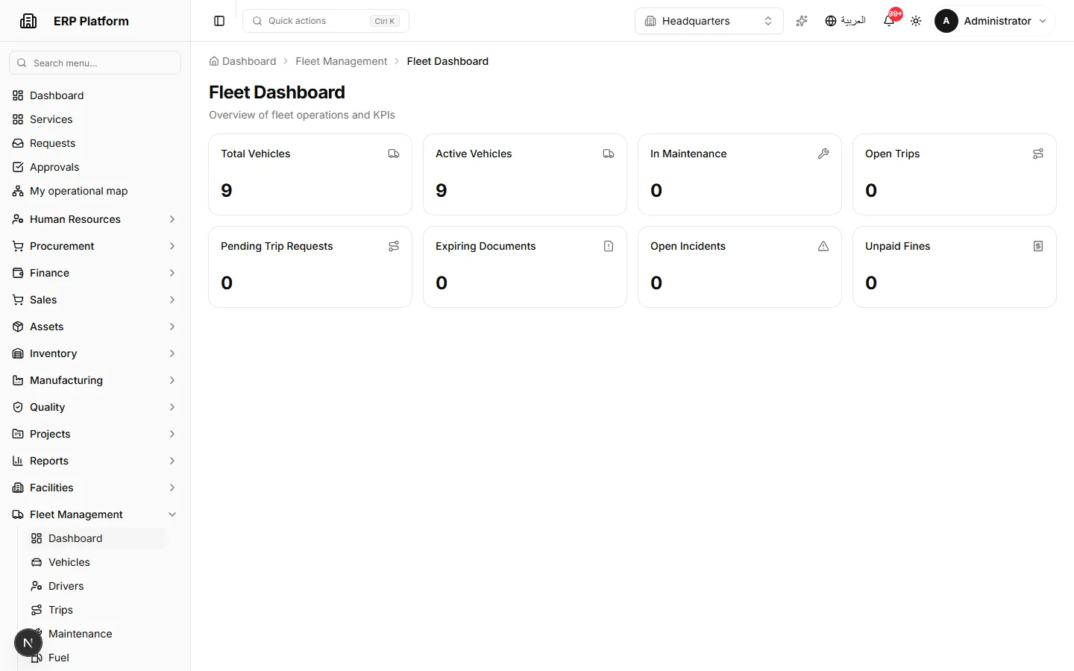The image size is (1074, 671).
Task: Collapse the Fleet Management section
Action: (95, 514)
